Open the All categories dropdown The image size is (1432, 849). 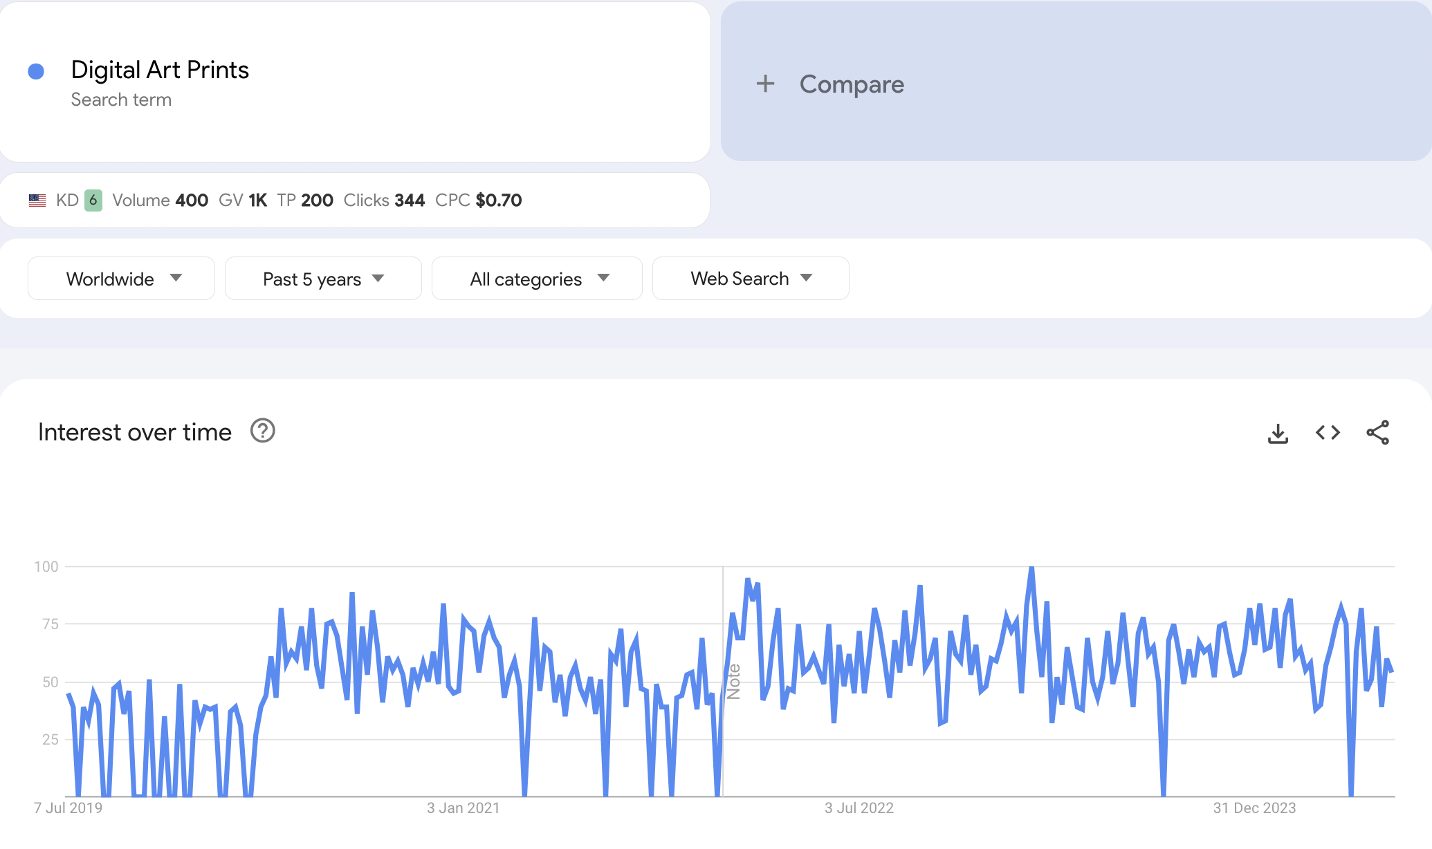pyautogui.click(x=537, y=279)
